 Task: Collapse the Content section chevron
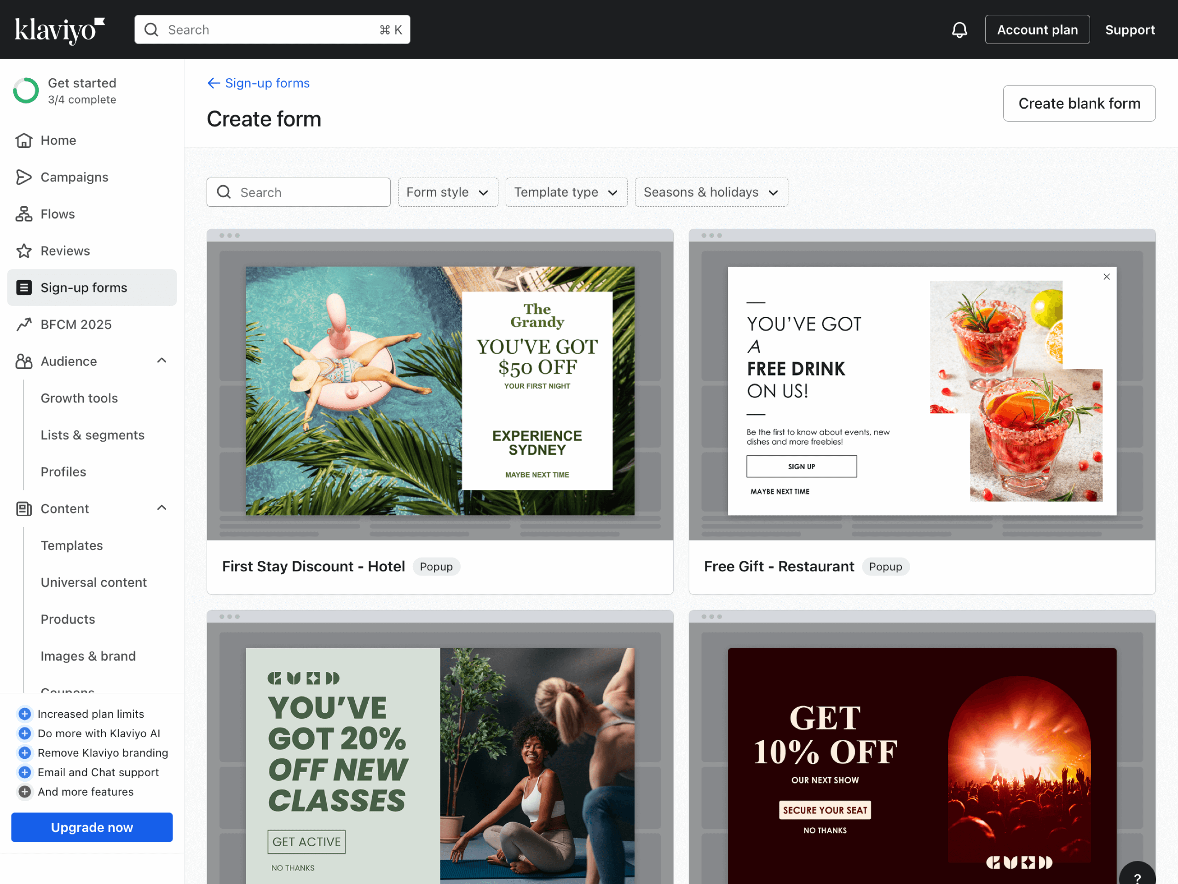pos(162,508)
